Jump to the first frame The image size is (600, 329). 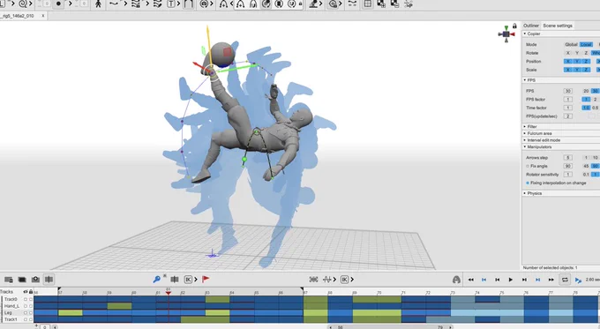[x=470, y=280]
